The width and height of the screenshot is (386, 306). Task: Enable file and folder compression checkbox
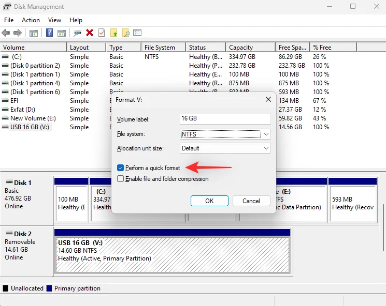(x=120, y=178)
